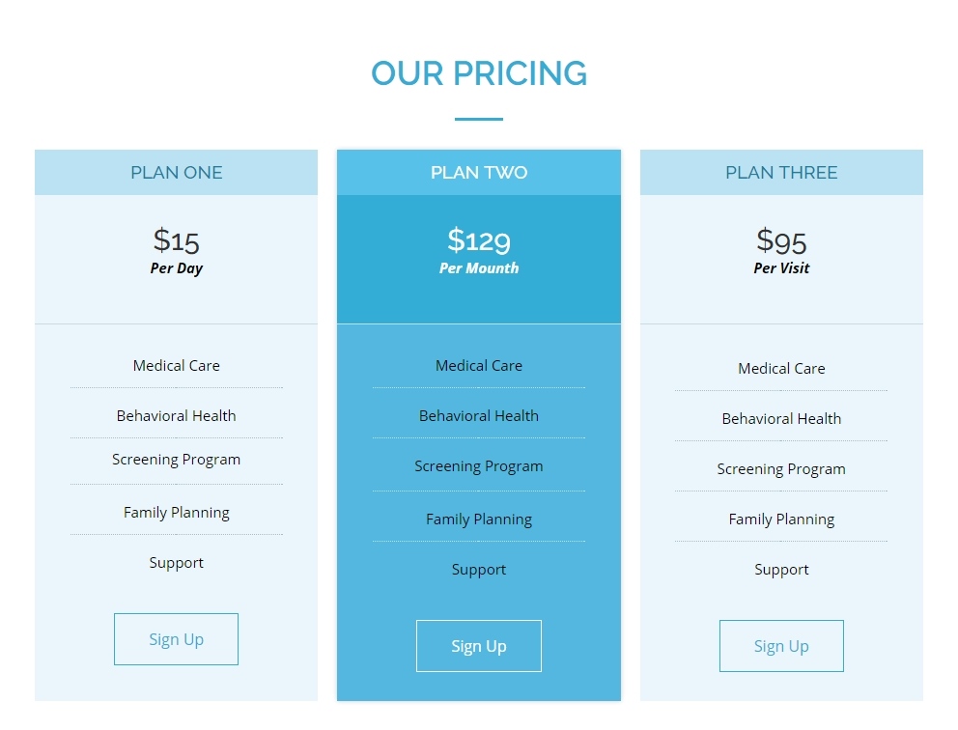Select Per Visit label in Plan Three
This screenshot has width=958, height=730.
(781, 268)
